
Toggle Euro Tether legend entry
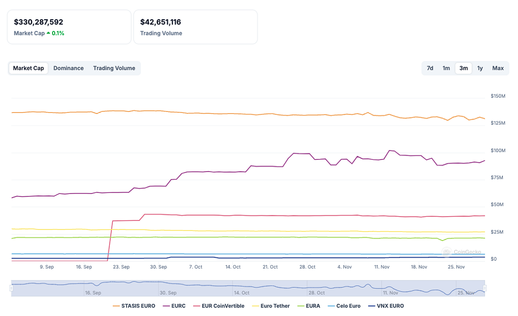coord(271,306)
